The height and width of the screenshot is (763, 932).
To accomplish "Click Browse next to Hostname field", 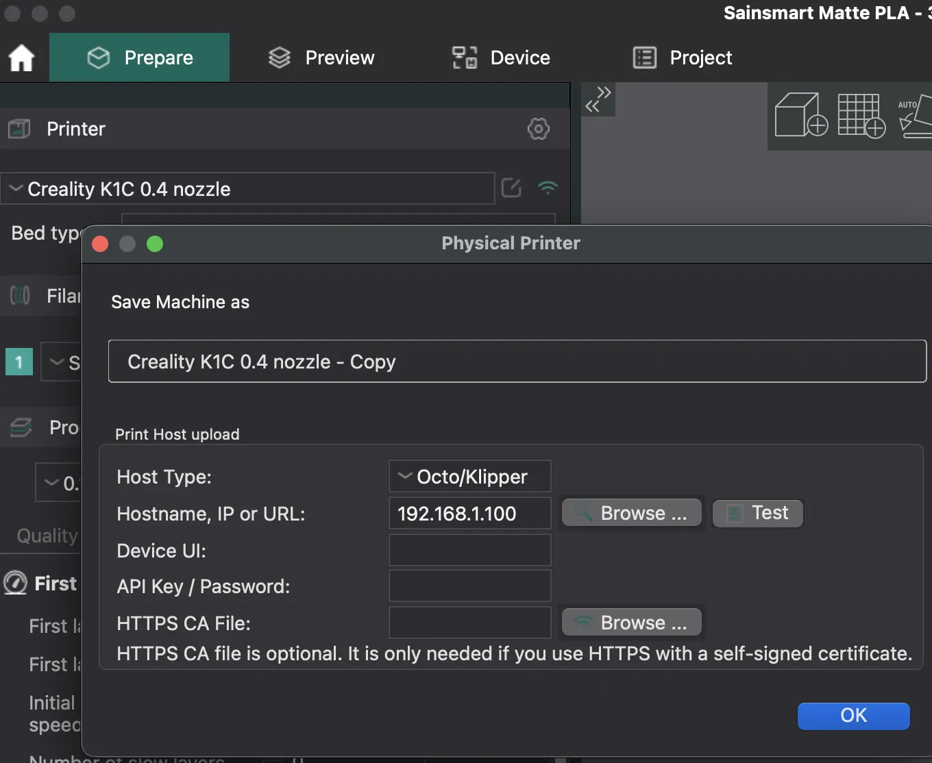I will tap(631, 513).
